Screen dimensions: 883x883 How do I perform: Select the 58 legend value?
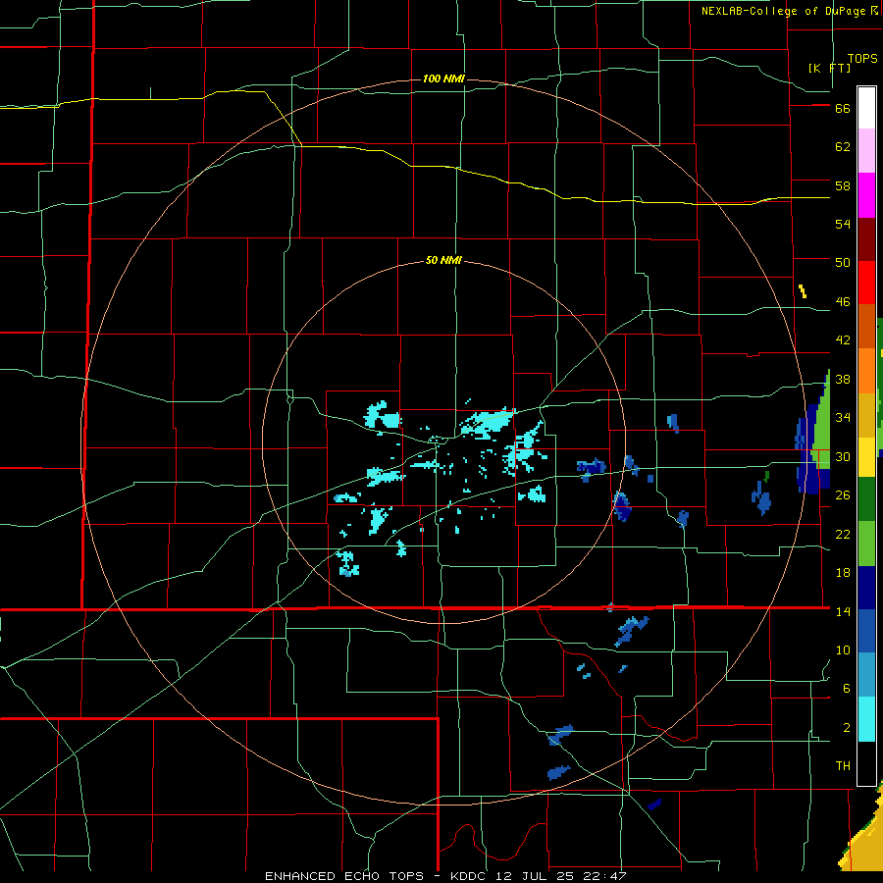(x=843, y=185)
